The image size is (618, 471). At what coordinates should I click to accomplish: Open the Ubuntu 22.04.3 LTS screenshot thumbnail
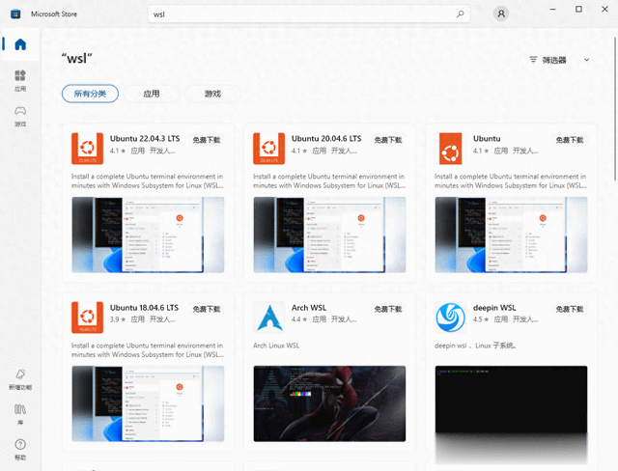tap(148, 235)
